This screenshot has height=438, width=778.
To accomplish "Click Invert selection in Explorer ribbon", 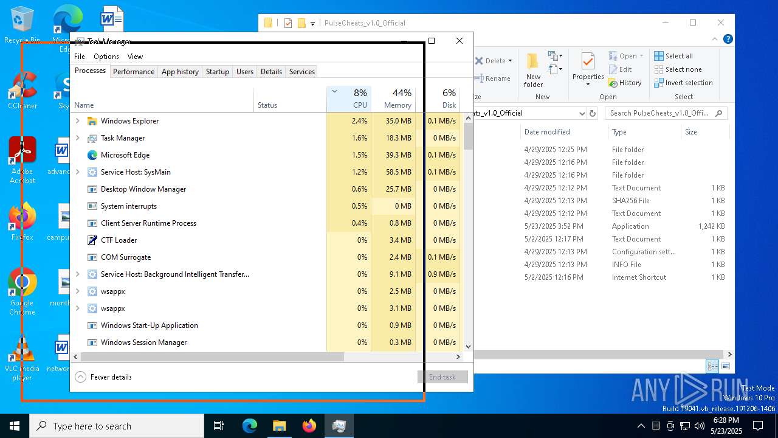I will pos(683,83).
